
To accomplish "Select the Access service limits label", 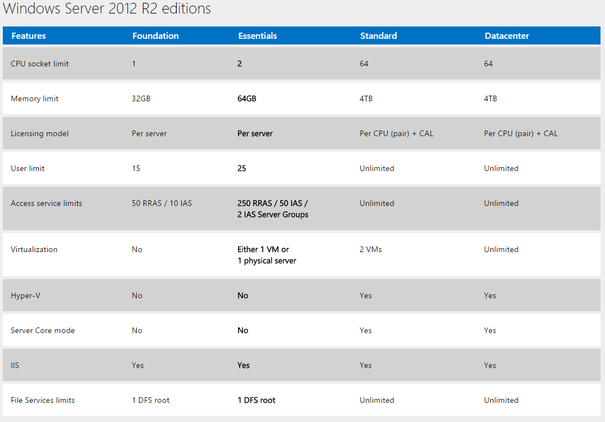I will point(46,203).
